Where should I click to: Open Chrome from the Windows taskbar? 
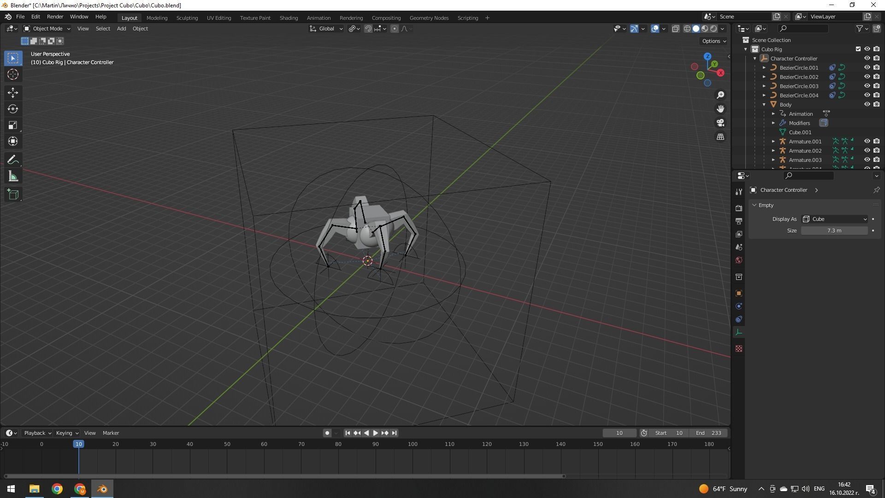(57, 489)
